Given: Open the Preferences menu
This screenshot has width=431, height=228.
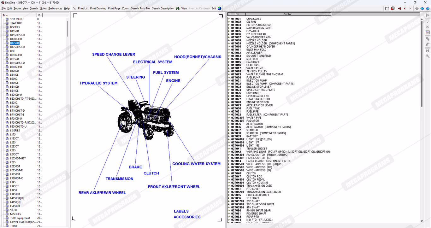Looking at the screenshot, I should [55, 9].
